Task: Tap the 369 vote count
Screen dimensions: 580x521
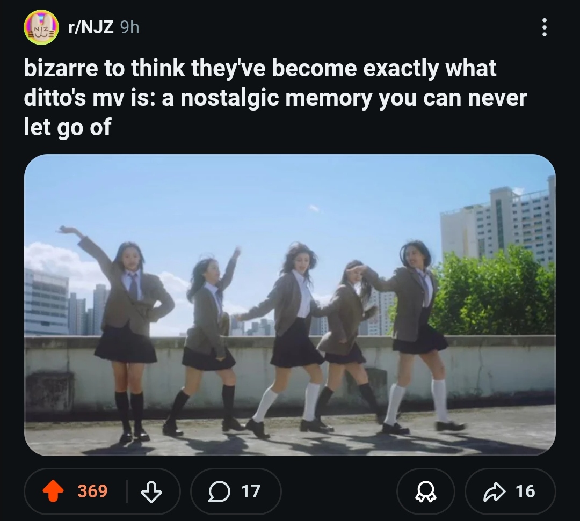Action: [x=92, y=491]
